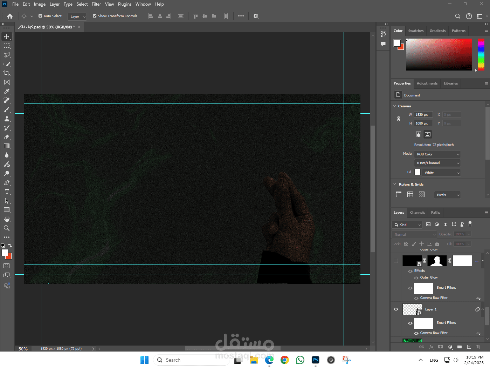The image size is (490, 368).
Task: Select the History Brush tool
Action: pos(7,128)
